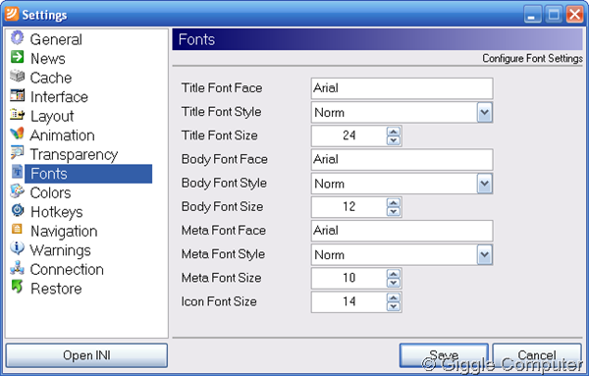Click the Interface window icon
The width and height of the screenshot is (589, 376).
[18, 95]
